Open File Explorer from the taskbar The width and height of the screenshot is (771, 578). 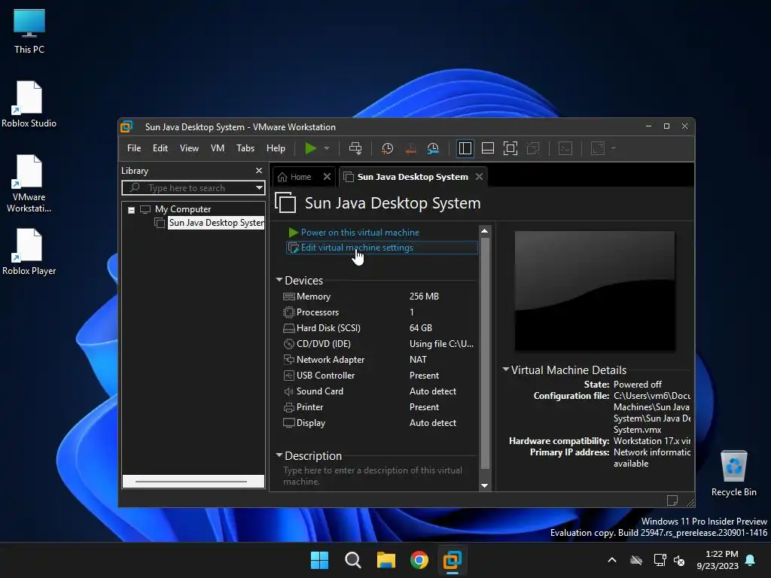(386, 560)
